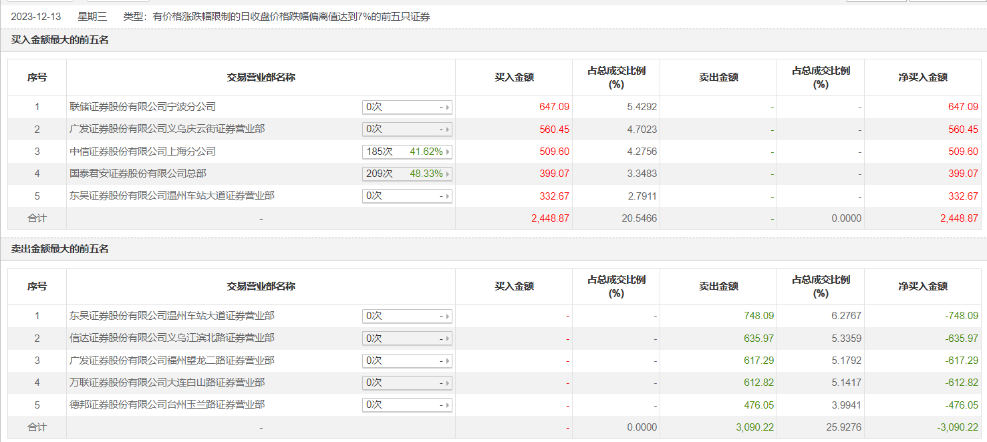Viewport: 987px width, 442px height.
Task: Click the 国泰君安证券股份有限公司总部 name
Action: point(138,174)
